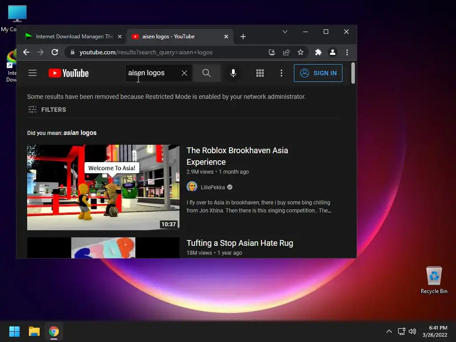This screenshot has height=342, width=456.
Task: Open The Roblox Brookhaven Asia Experience title
Action: [x=237, y=156]
